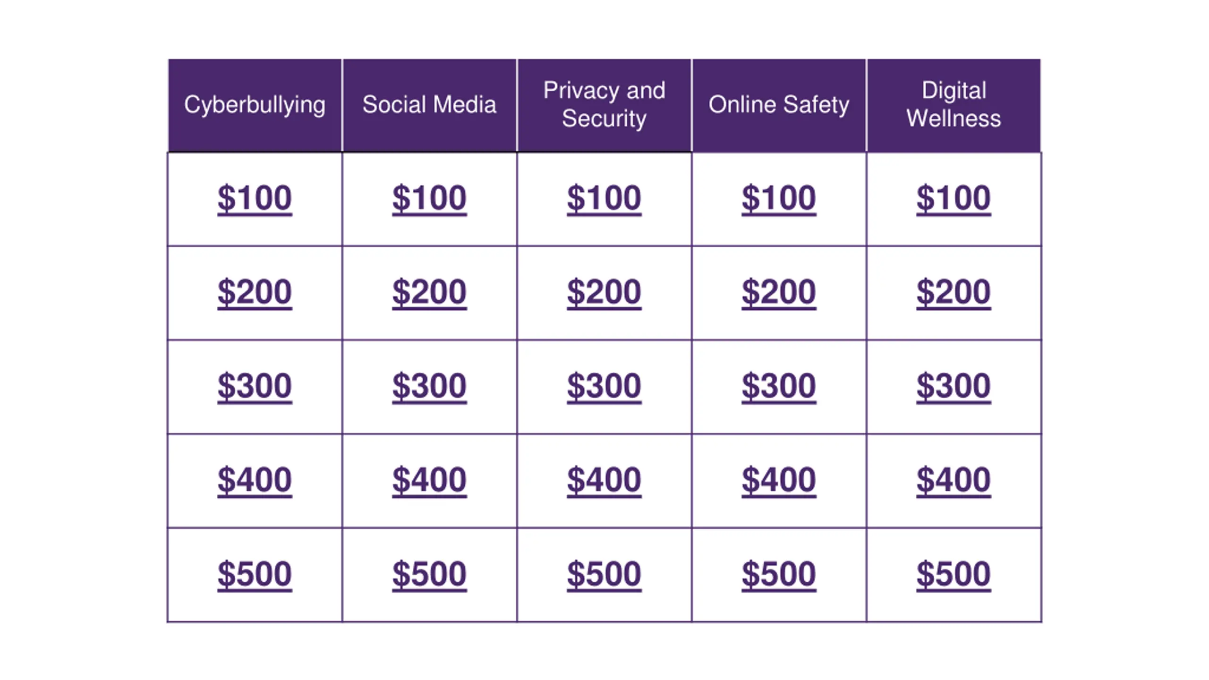Image resolution: width=1209 pixels, height=680 pixels.
Task: Select the Privacy and Security header cell
Action: tap(604, 105)
